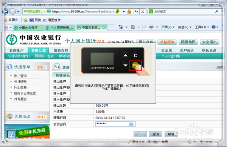
Task: Click the green compatibility icon in address bar
Action: tap(118, 11)
